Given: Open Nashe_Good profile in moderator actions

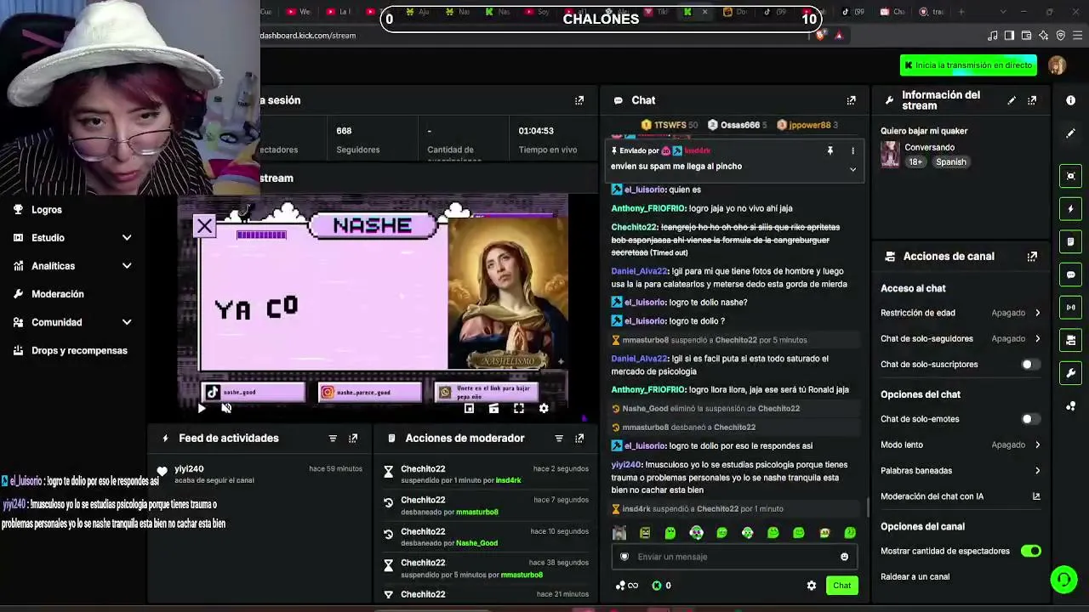Looking at the screenshot, I should tap(476, 543).
